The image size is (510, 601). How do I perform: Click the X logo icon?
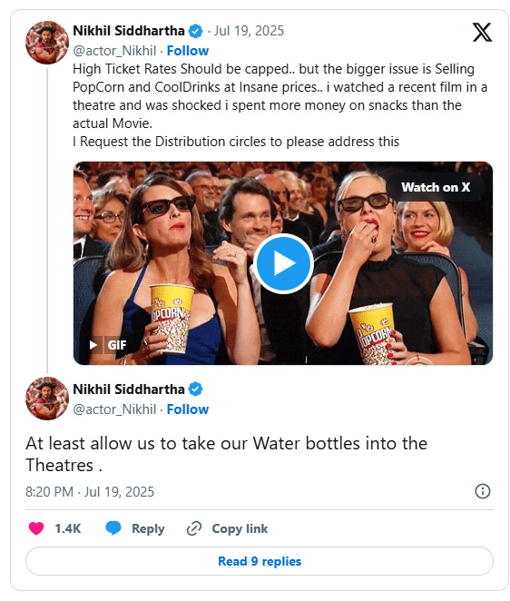[482, 32]
